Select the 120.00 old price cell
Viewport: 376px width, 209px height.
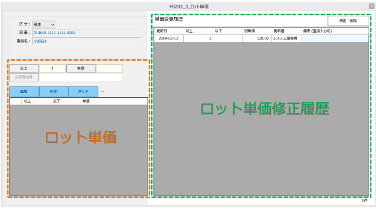tap(257, 38)
